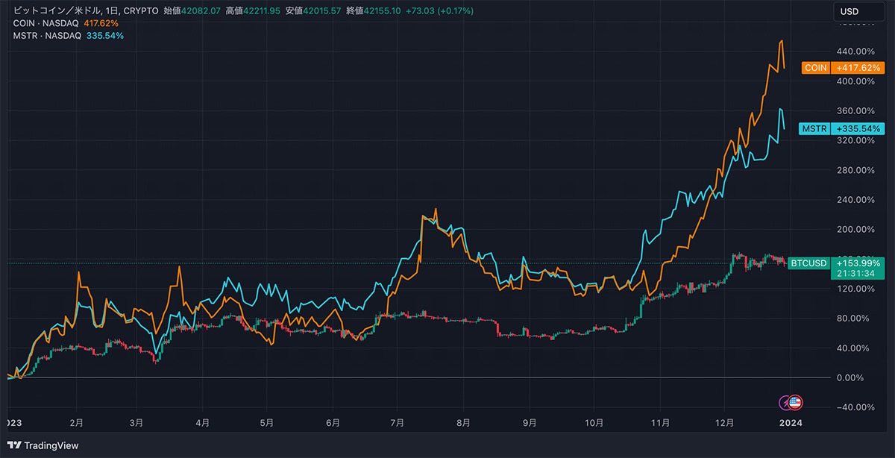The width and height of the screenshot is (895, 458).
Task: Click the 12月 time axis label
Action: 725,422
